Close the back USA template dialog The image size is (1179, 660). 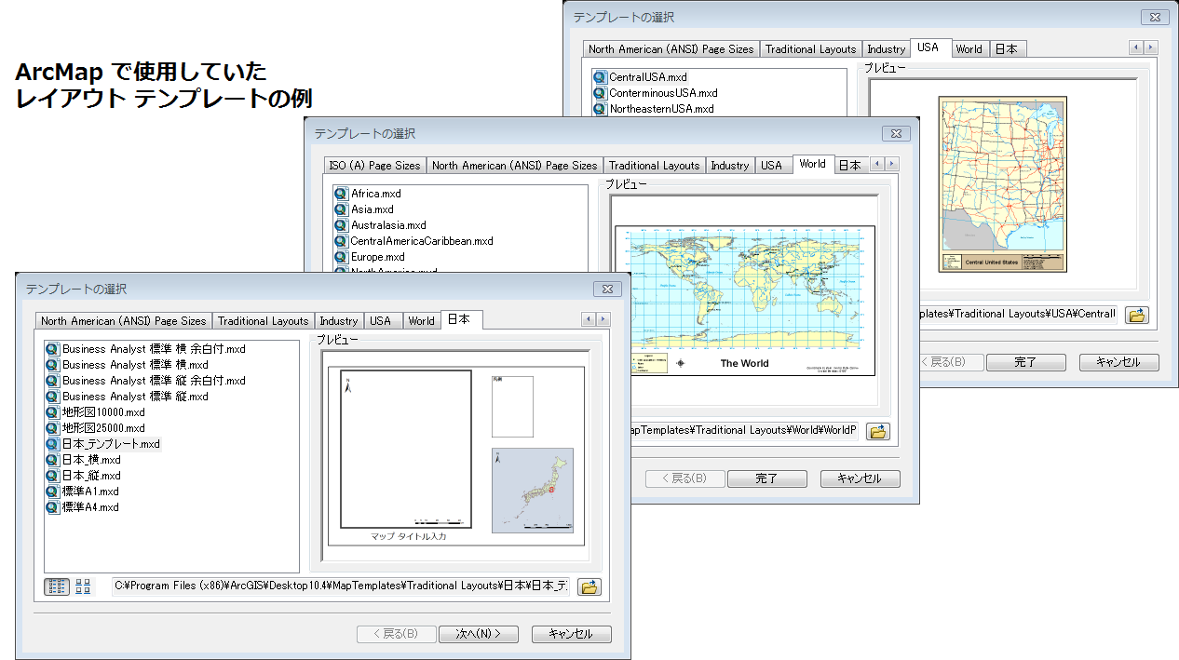click(x=1155, y=18)
